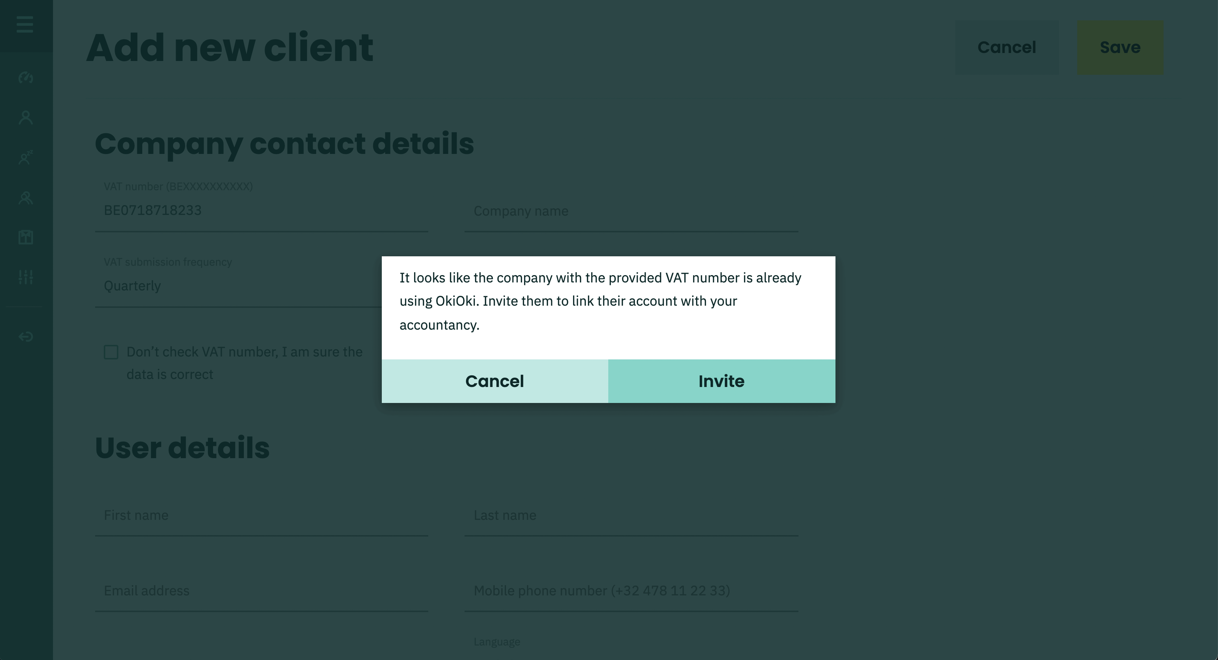Tick the "Don't check VAT number" checkbox

111,352
